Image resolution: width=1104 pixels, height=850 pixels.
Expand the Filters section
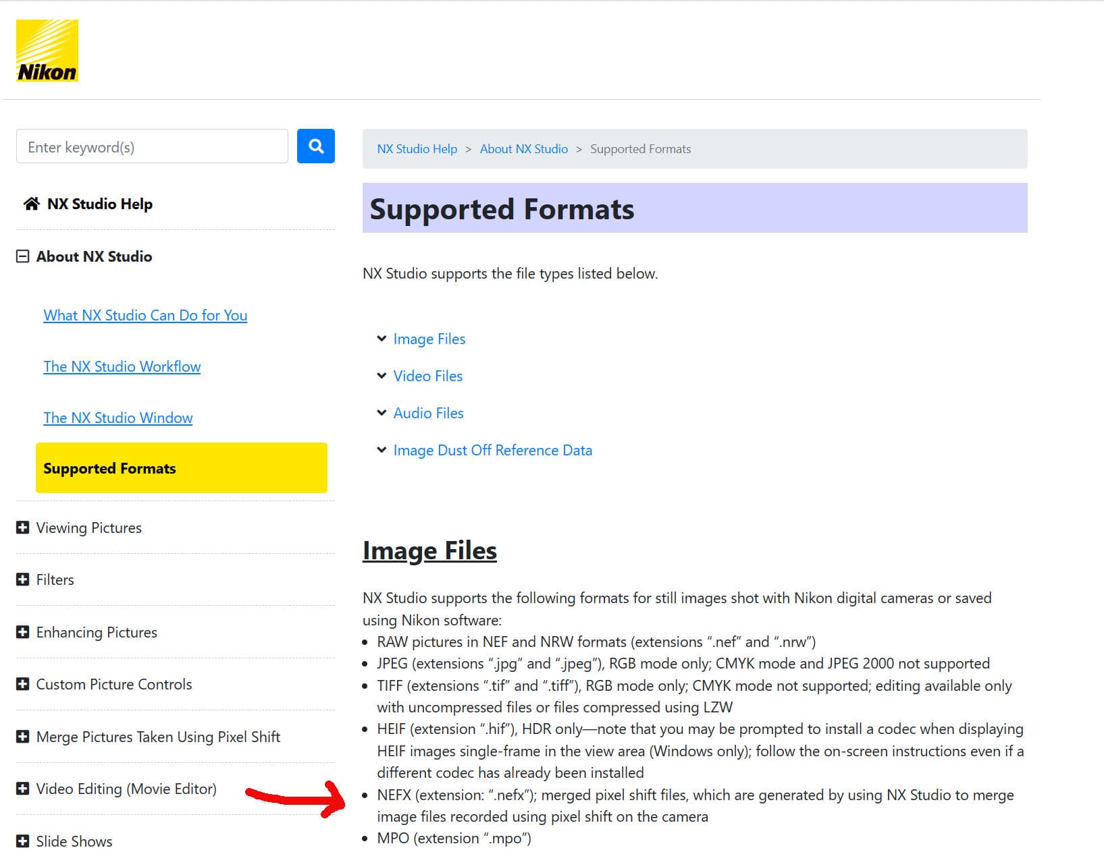pos(22,579)
